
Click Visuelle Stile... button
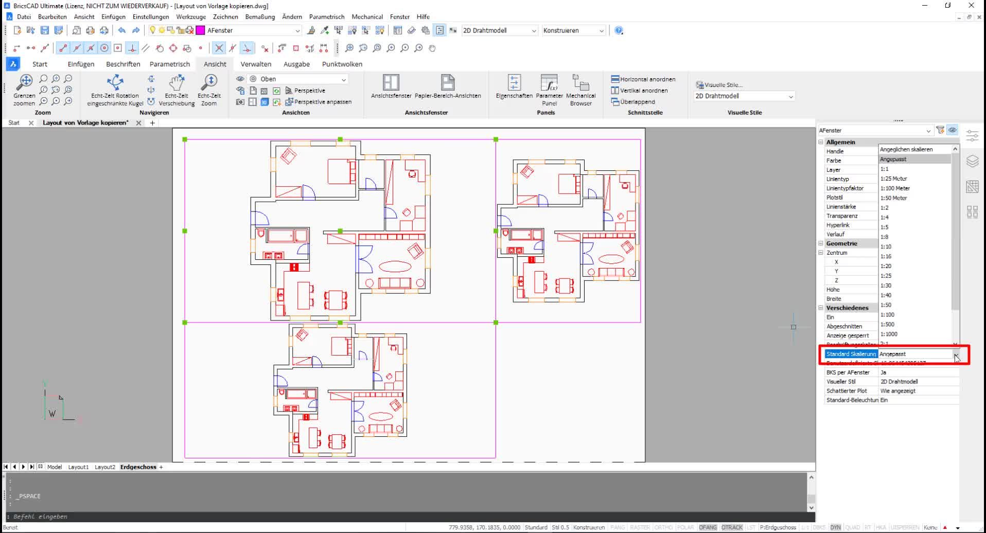click(719, 85)
